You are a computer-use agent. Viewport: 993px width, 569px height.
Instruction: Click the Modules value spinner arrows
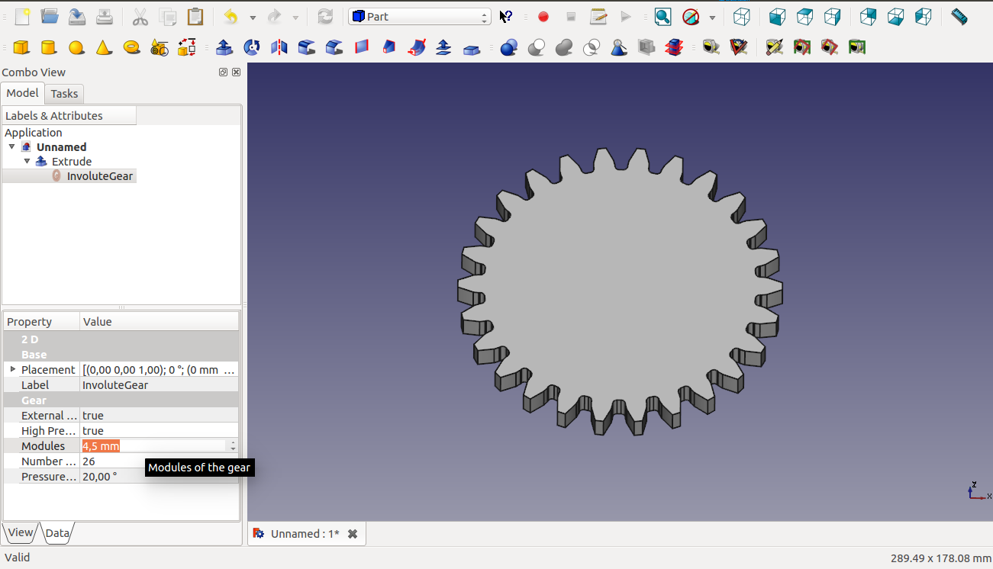coord(233,446)
